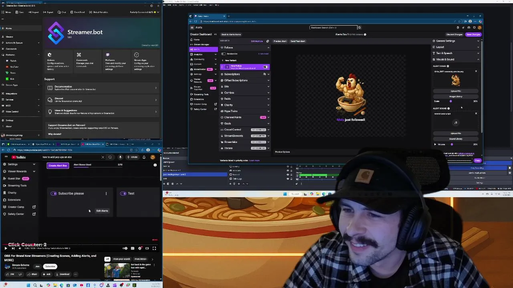Expand Hype Trains alert section
513x288 pixels.
pos(269,111)
